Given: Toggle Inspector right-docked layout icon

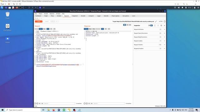Looking at the screenshot, I should coord(152,26).
